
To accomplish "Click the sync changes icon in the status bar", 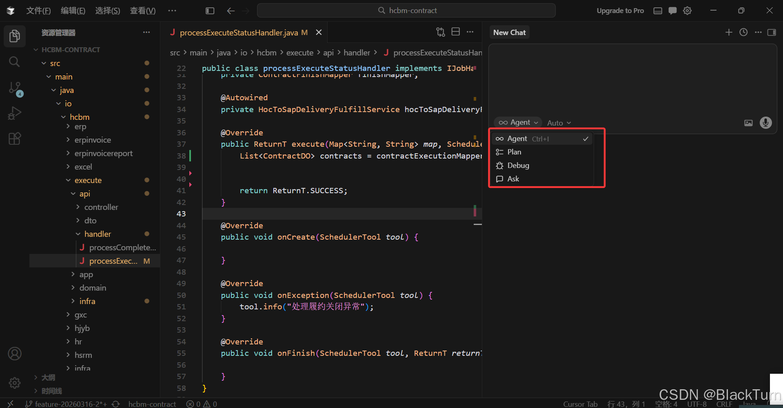I will (116, 404).
